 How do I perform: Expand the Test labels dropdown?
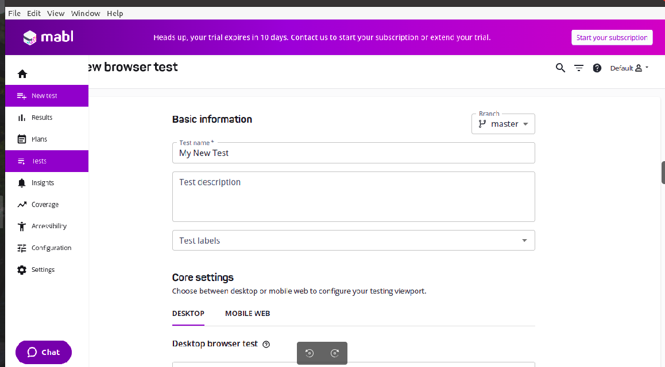pyautogui.click(x=353, y=241)
